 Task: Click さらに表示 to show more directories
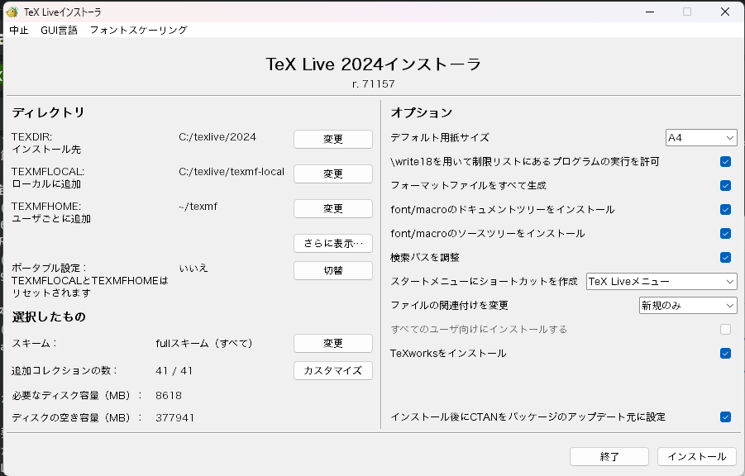pyautogui.click(x=332, y=243)
